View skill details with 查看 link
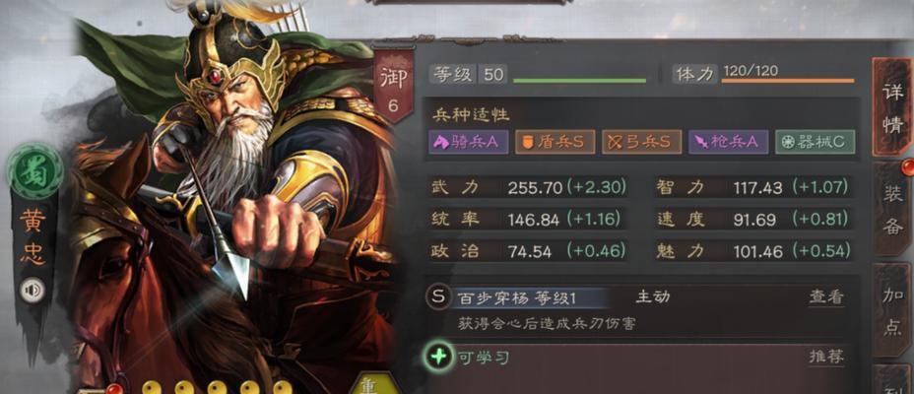Image resolution: width=914 pixels, height=394 pixels. [826, 297]
